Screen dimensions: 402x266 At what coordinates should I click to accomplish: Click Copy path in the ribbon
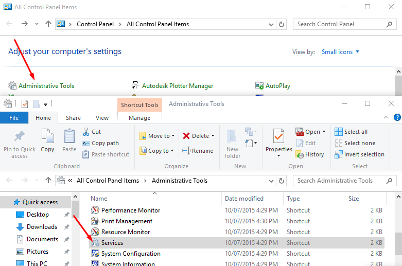click(x=100, y=143)
